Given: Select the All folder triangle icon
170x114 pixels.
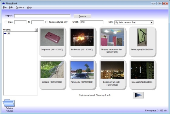Looking at the screenshot, I should pos(5,33).
